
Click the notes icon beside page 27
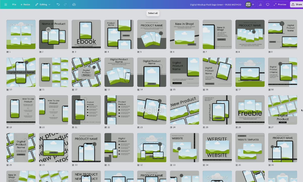(269, 127)
